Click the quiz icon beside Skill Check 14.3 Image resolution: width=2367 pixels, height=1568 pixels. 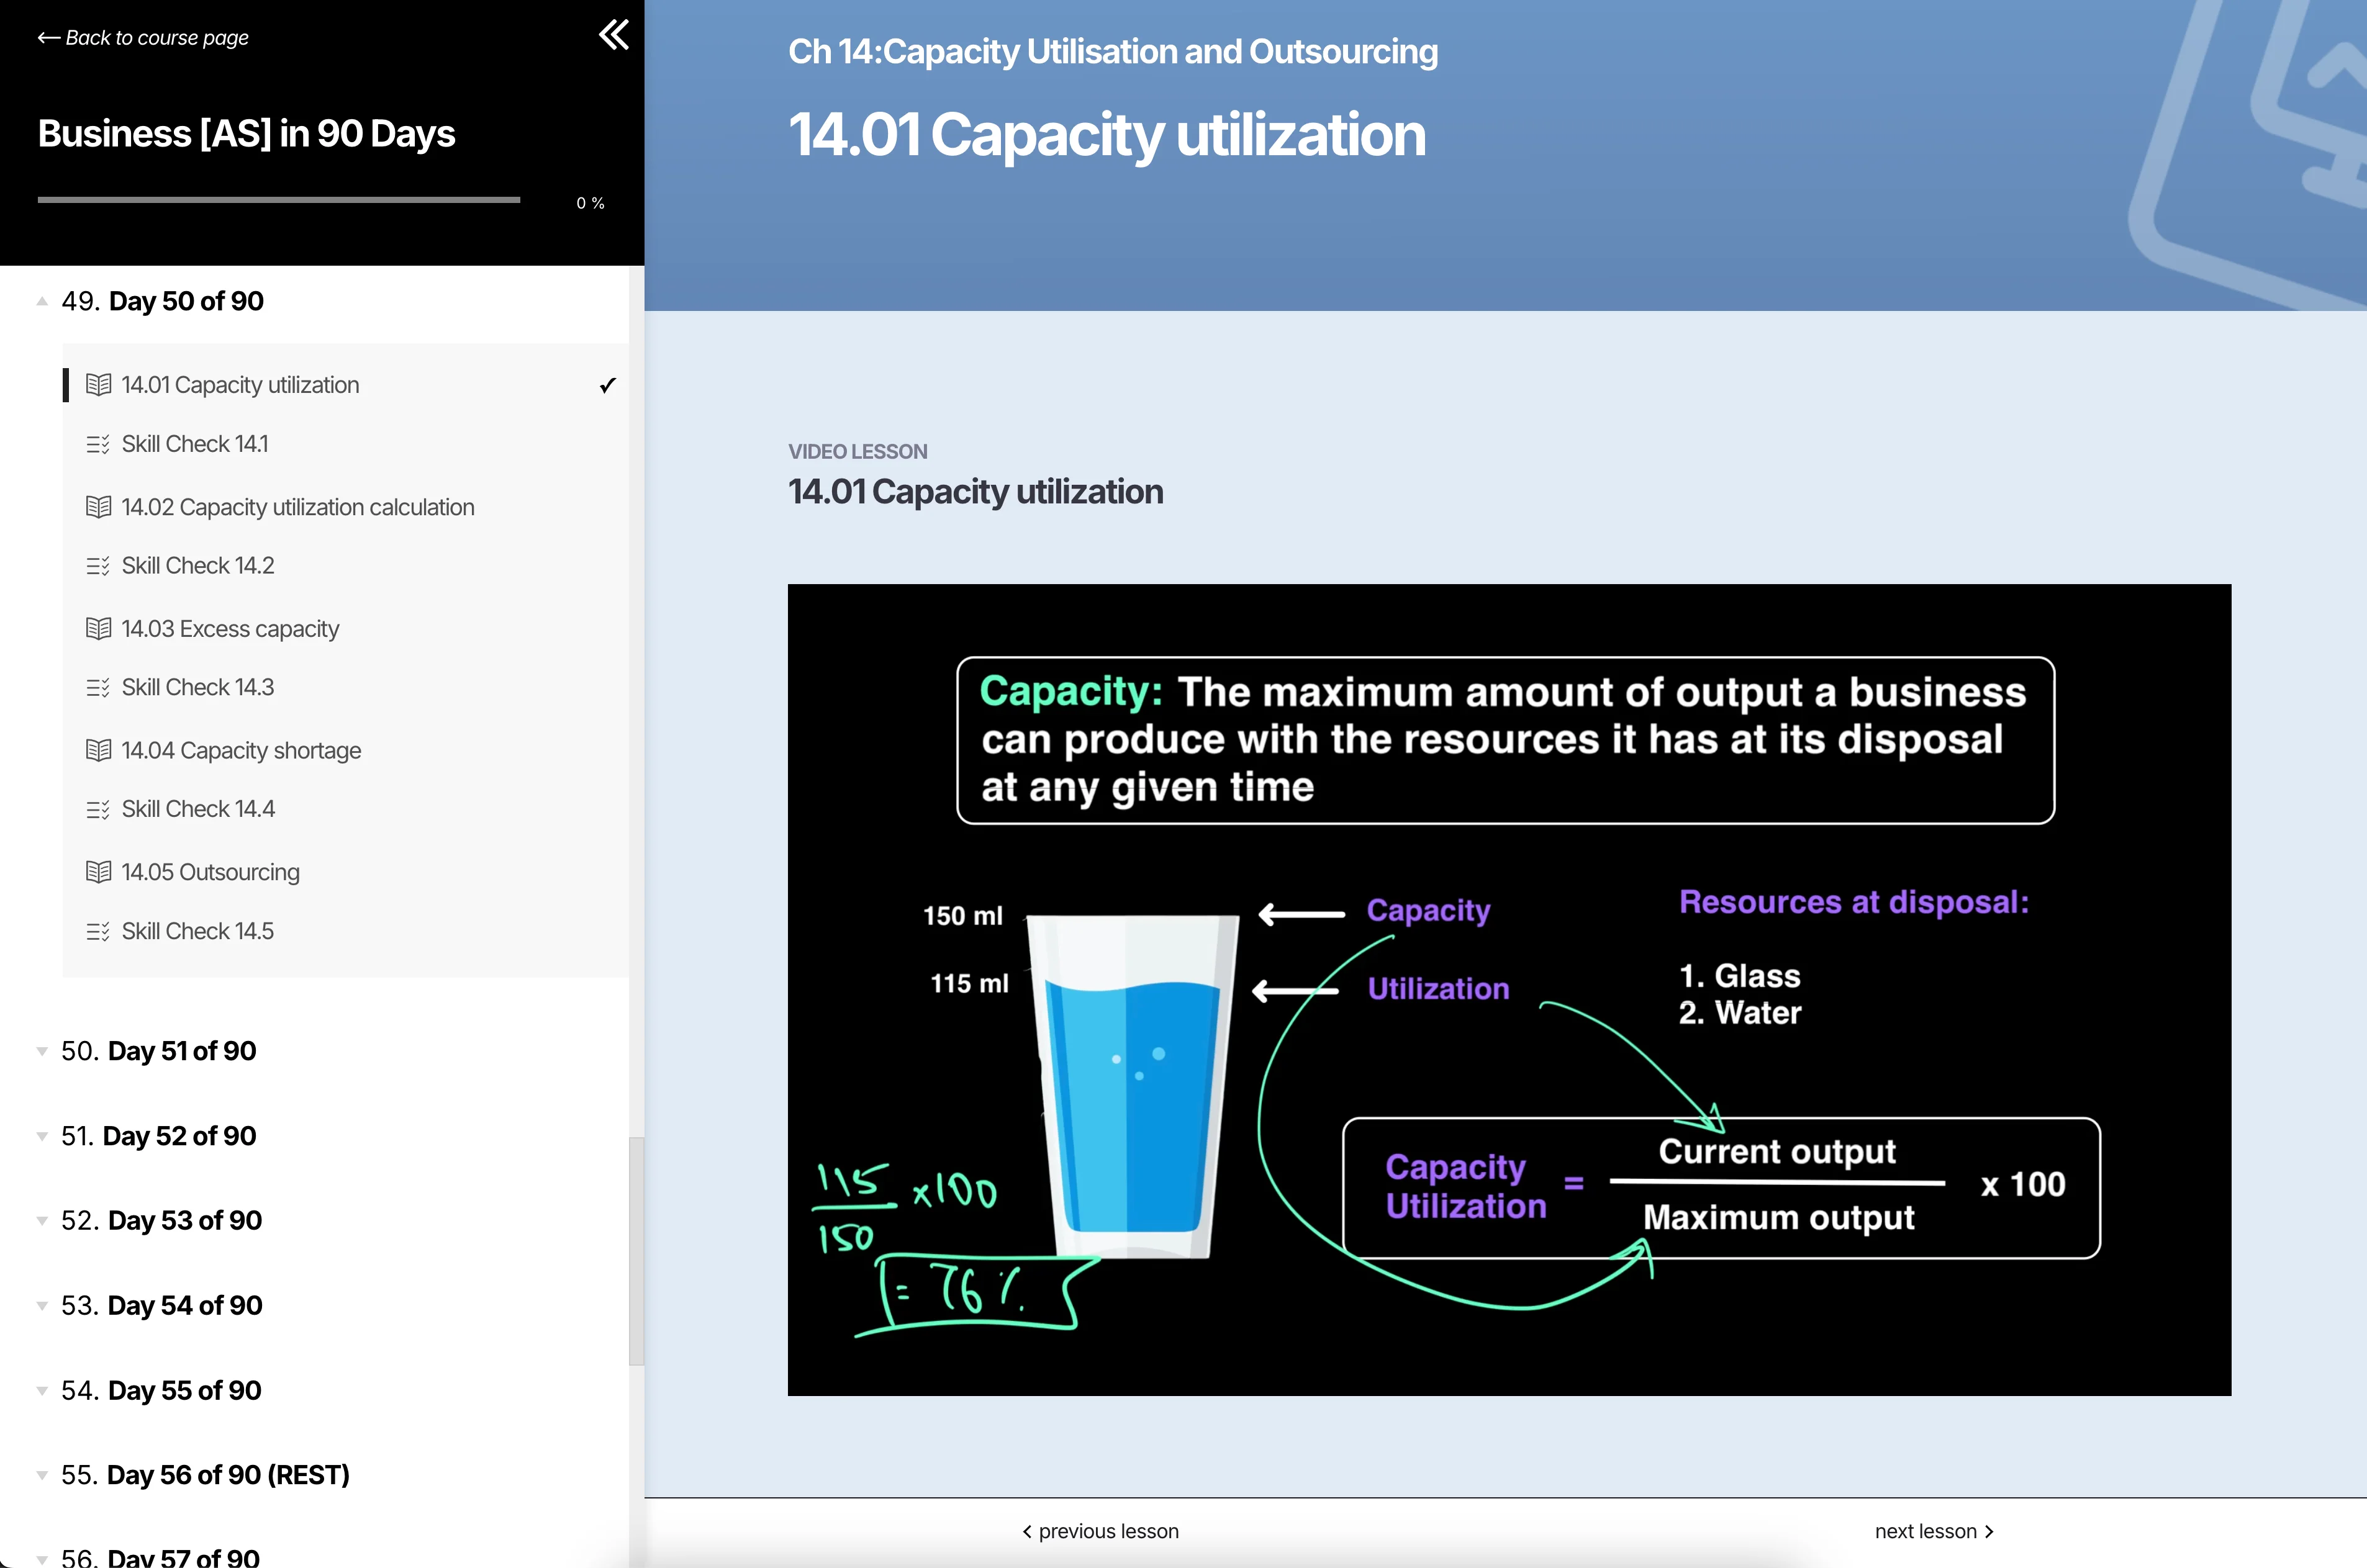pos(98,688)
